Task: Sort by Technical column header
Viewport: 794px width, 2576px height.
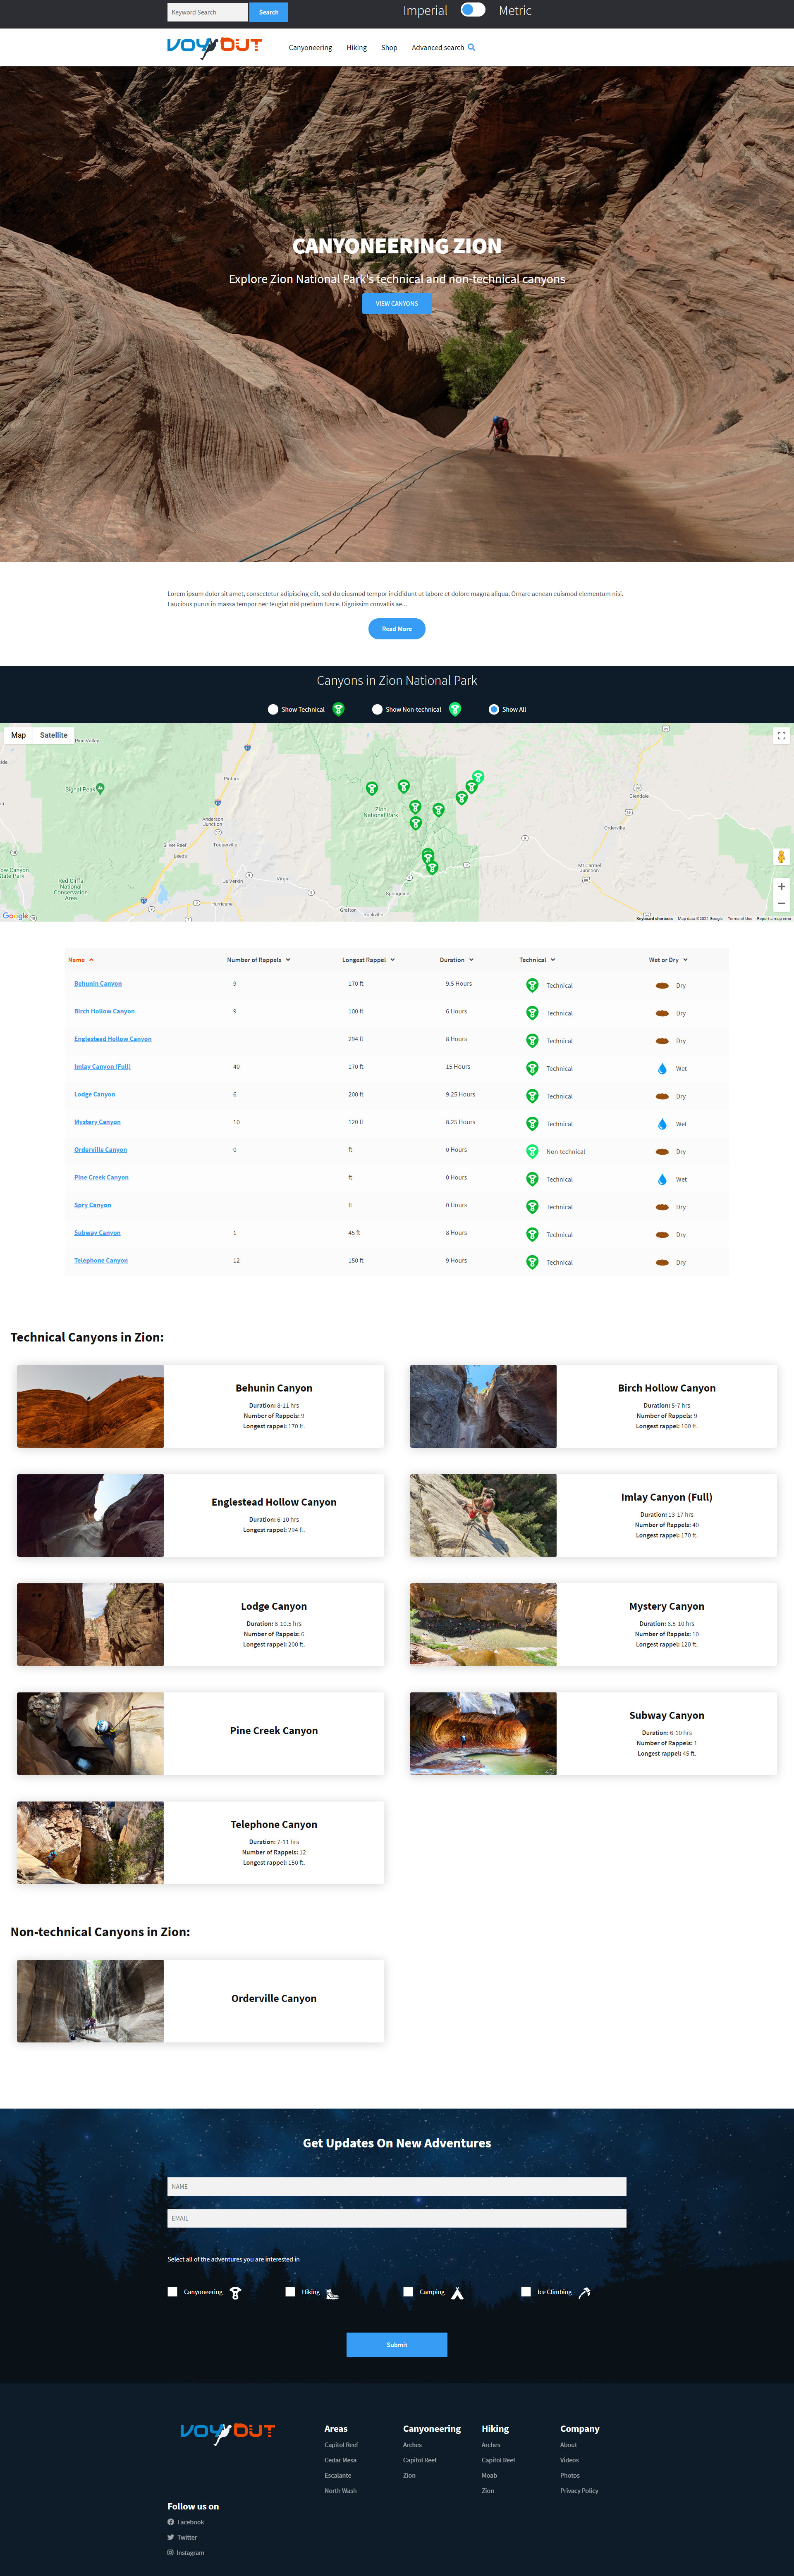Action: click(537, 960)
